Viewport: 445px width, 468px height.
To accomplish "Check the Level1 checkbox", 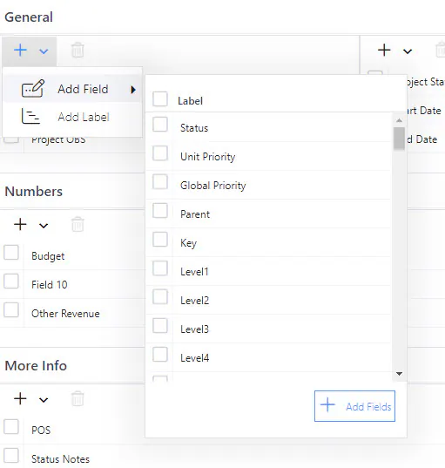I will click(x=160, y=268).
